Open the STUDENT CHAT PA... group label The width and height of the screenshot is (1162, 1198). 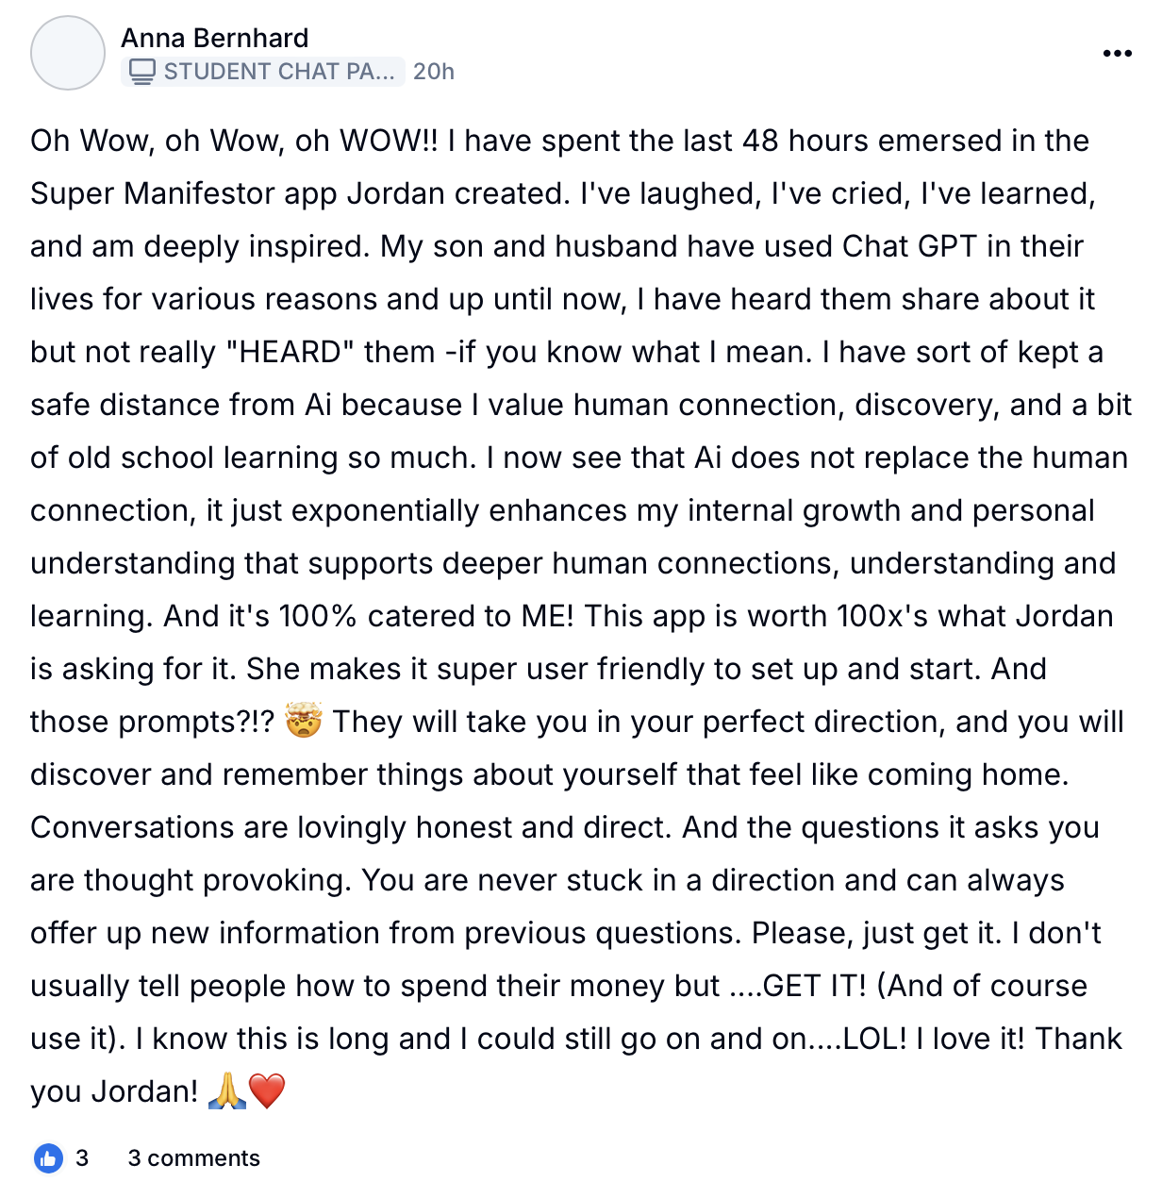pyautogui.click(x=277, y=72)
